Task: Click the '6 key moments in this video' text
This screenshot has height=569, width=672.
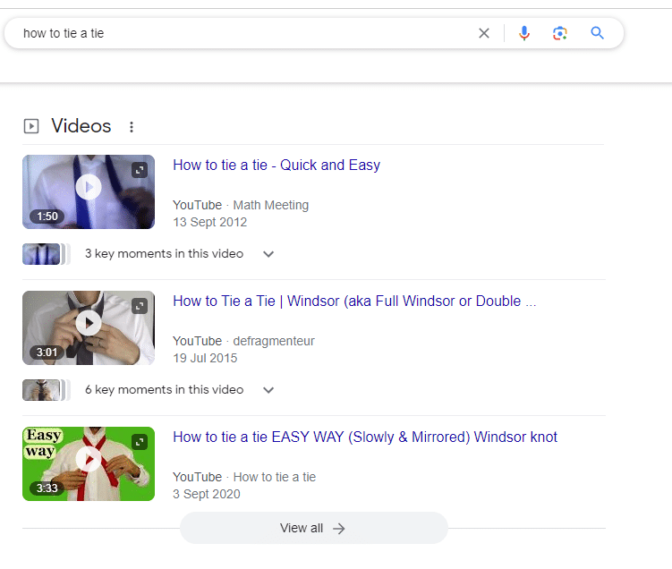Action: 164,389
